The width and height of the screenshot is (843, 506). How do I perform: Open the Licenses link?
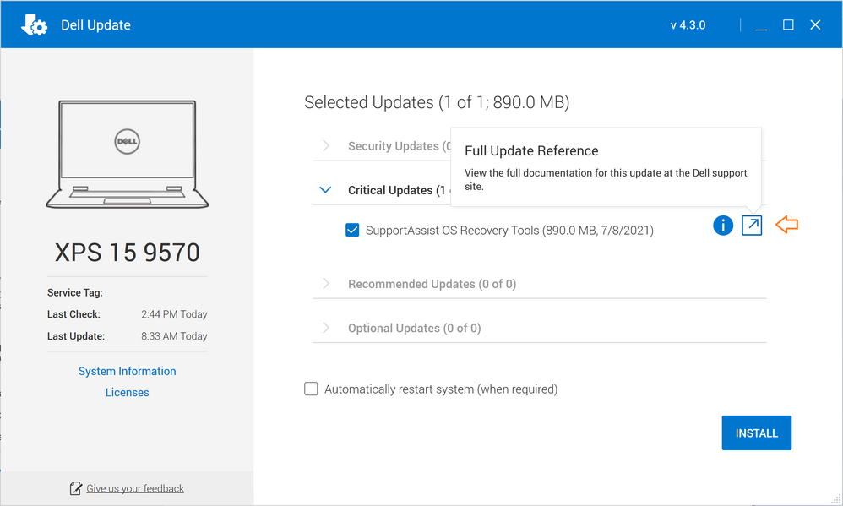pos(128,393)
